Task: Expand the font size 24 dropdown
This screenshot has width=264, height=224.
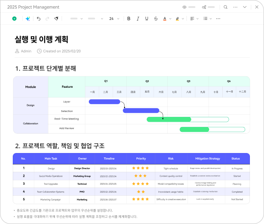Action: click(x=118, y=19)
